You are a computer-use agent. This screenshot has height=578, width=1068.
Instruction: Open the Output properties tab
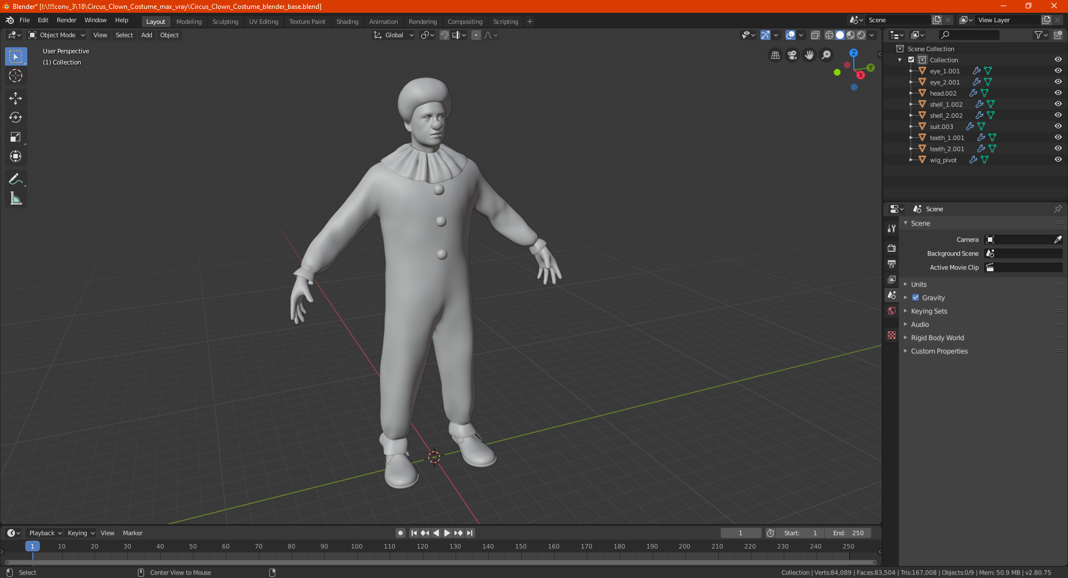[892, 263]
